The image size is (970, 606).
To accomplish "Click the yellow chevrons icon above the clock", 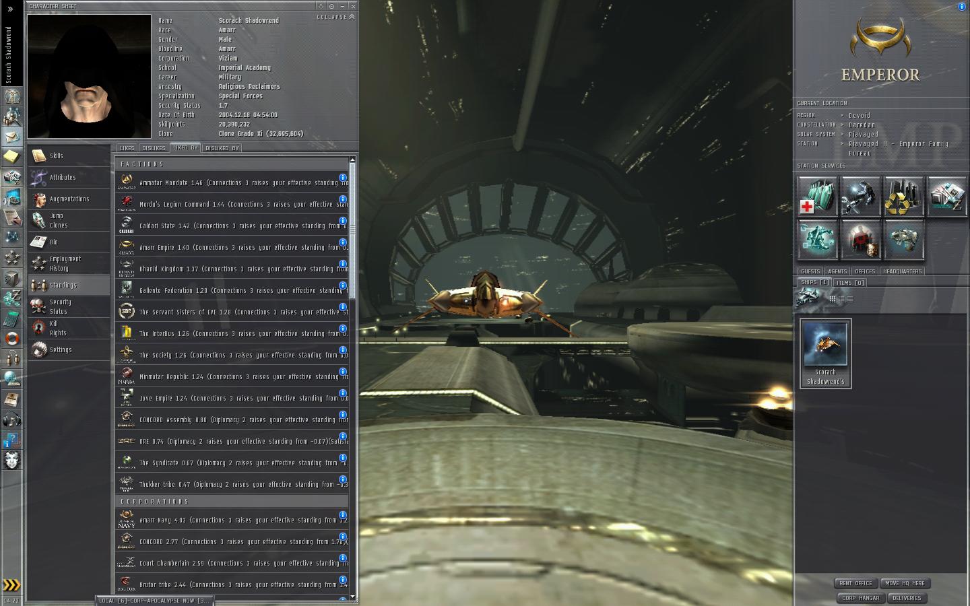I will [x=11, y=584].
